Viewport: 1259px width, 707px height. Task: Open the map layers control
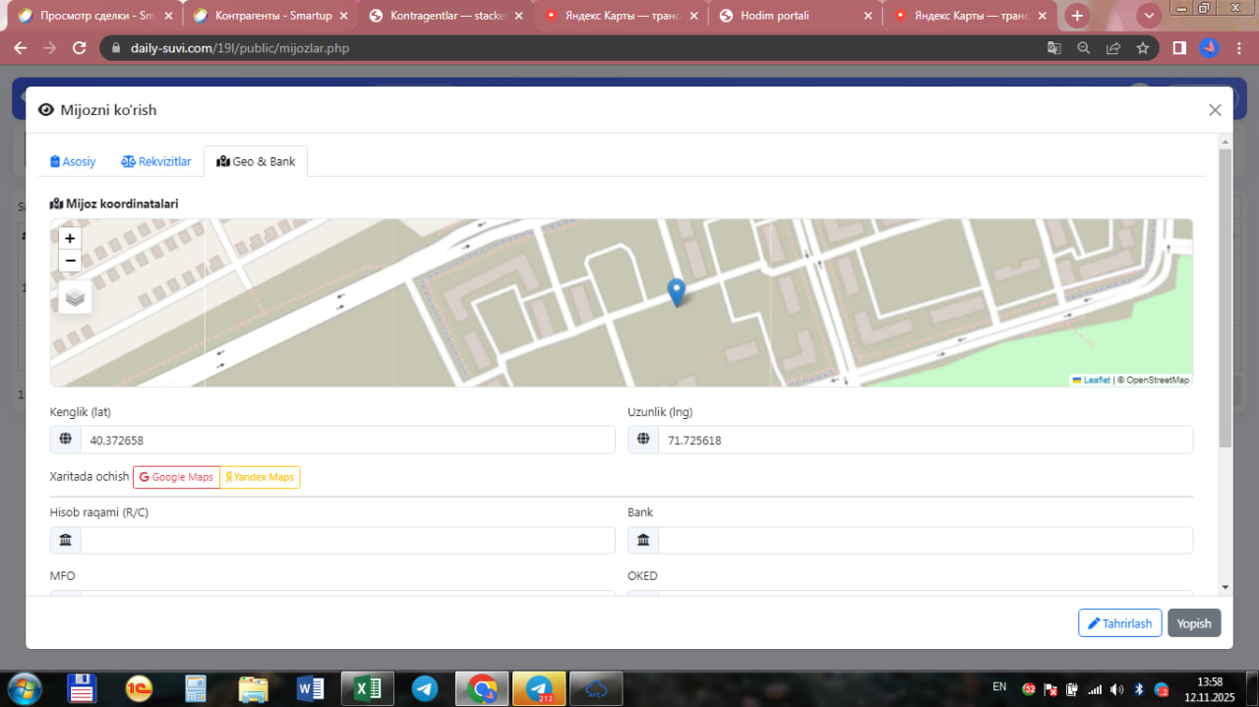pyautogui.click(x=75, y=296)
